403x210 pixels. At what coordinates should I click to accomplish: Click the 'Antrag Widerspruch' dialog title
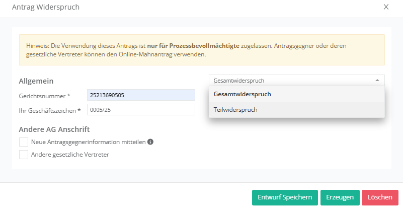click(45, 7)
